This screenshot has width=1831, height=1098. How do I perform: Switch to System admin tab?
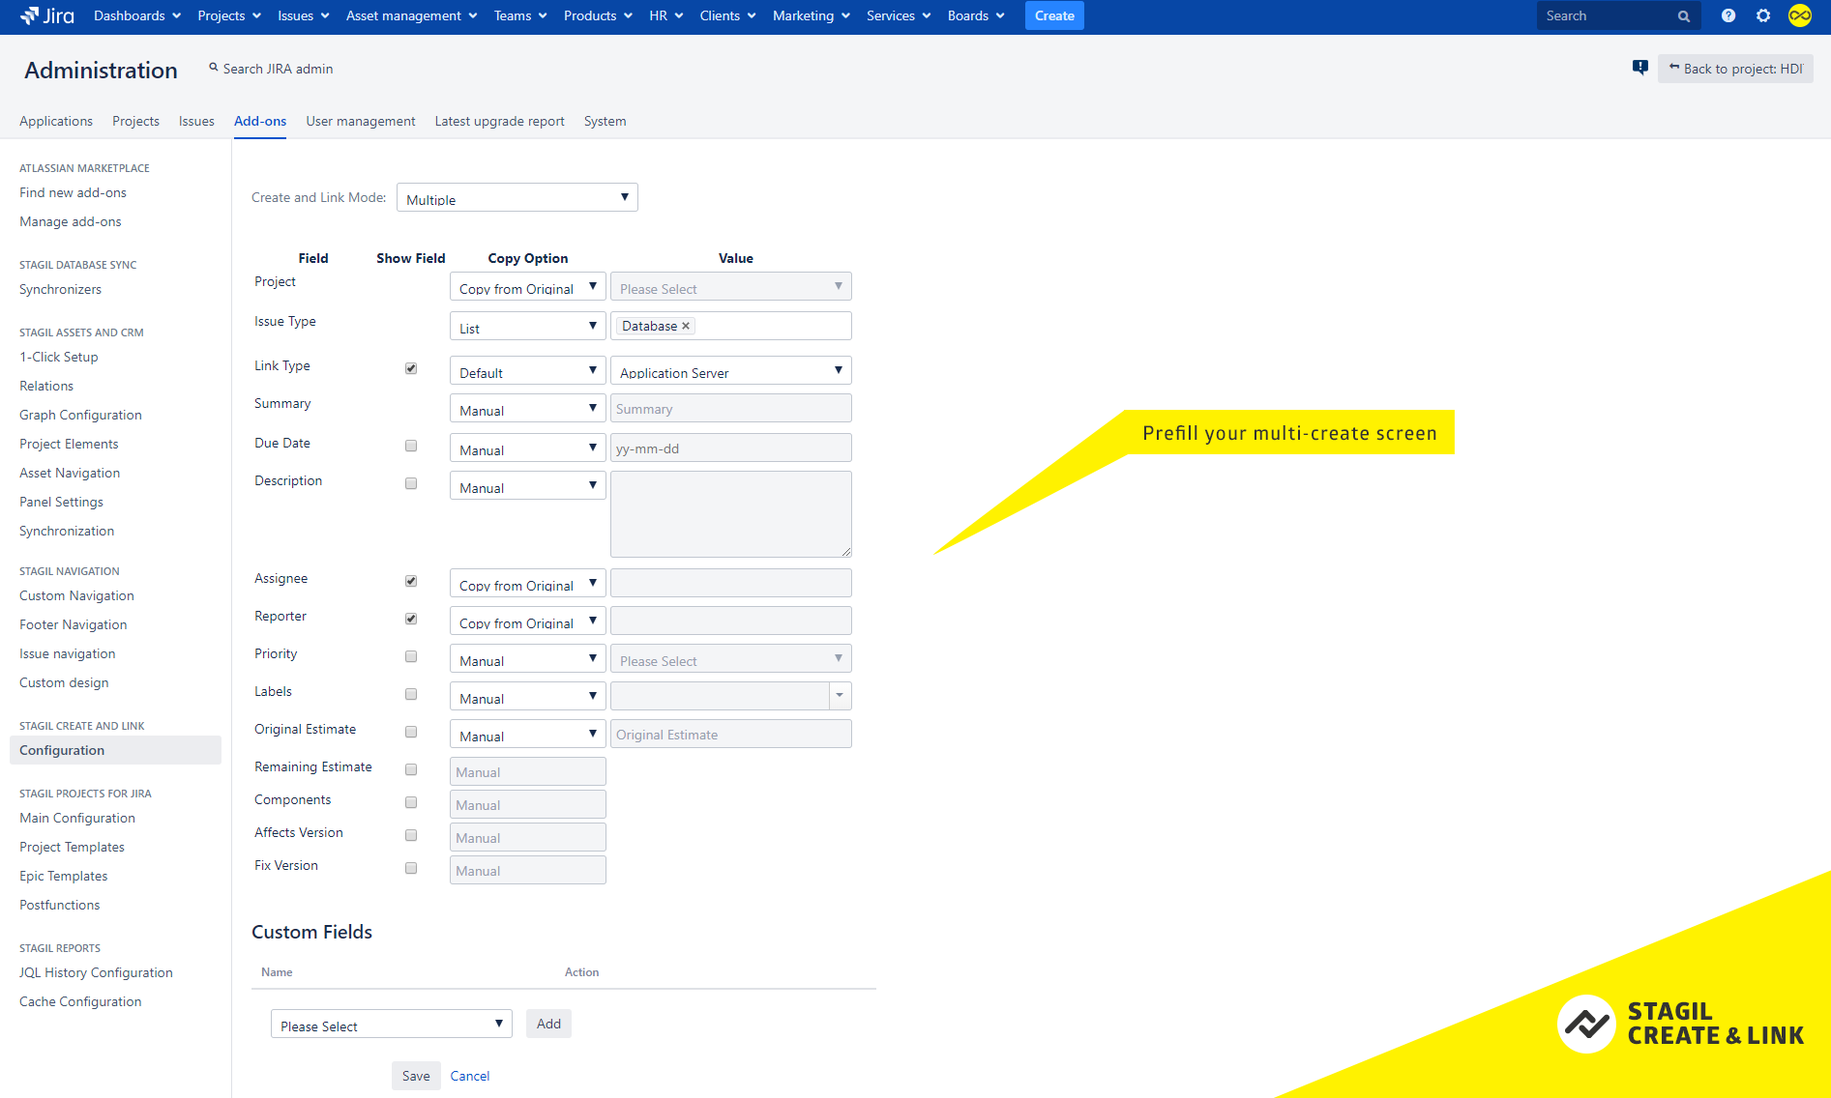click(x=605, y=121)
